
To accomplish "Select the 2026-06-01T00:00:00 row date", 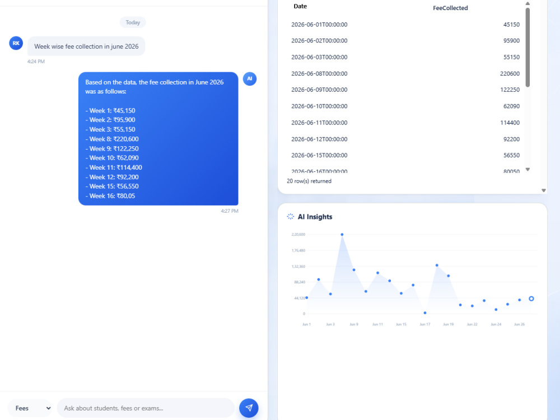I will coord(319,25).
